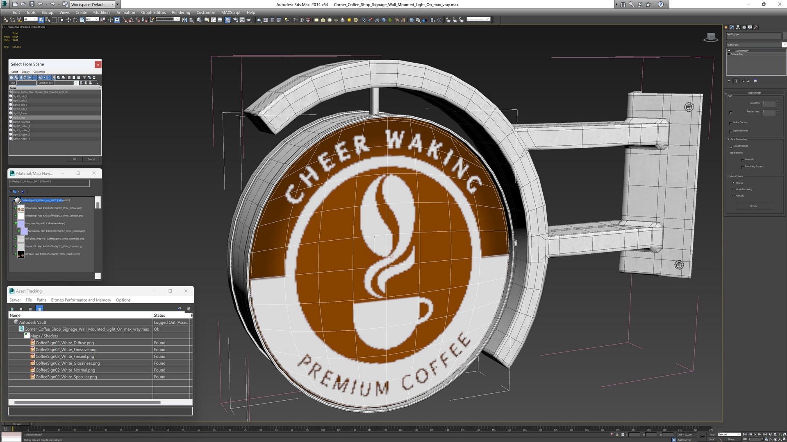Select the Rotate tool in main toolbar
The image size is (787, 442).
tap(75, 20)
